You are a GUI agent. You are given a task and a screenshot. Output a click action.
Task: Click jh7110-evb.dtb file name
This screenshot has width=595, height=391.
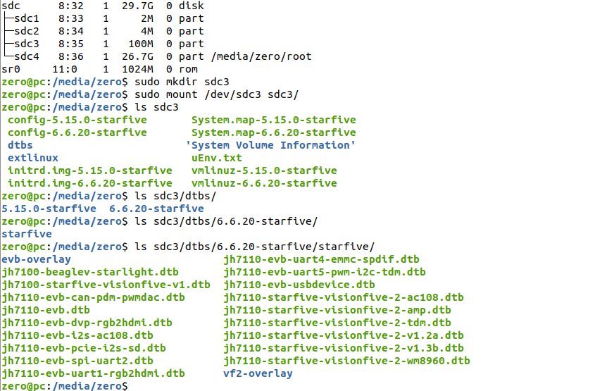[46, 310]
